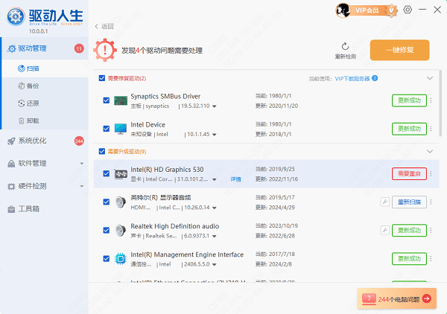Click the Realtek High Definition audio speaker icon
Viewport: 447px width, 314px height.
[x=121, y=231]
